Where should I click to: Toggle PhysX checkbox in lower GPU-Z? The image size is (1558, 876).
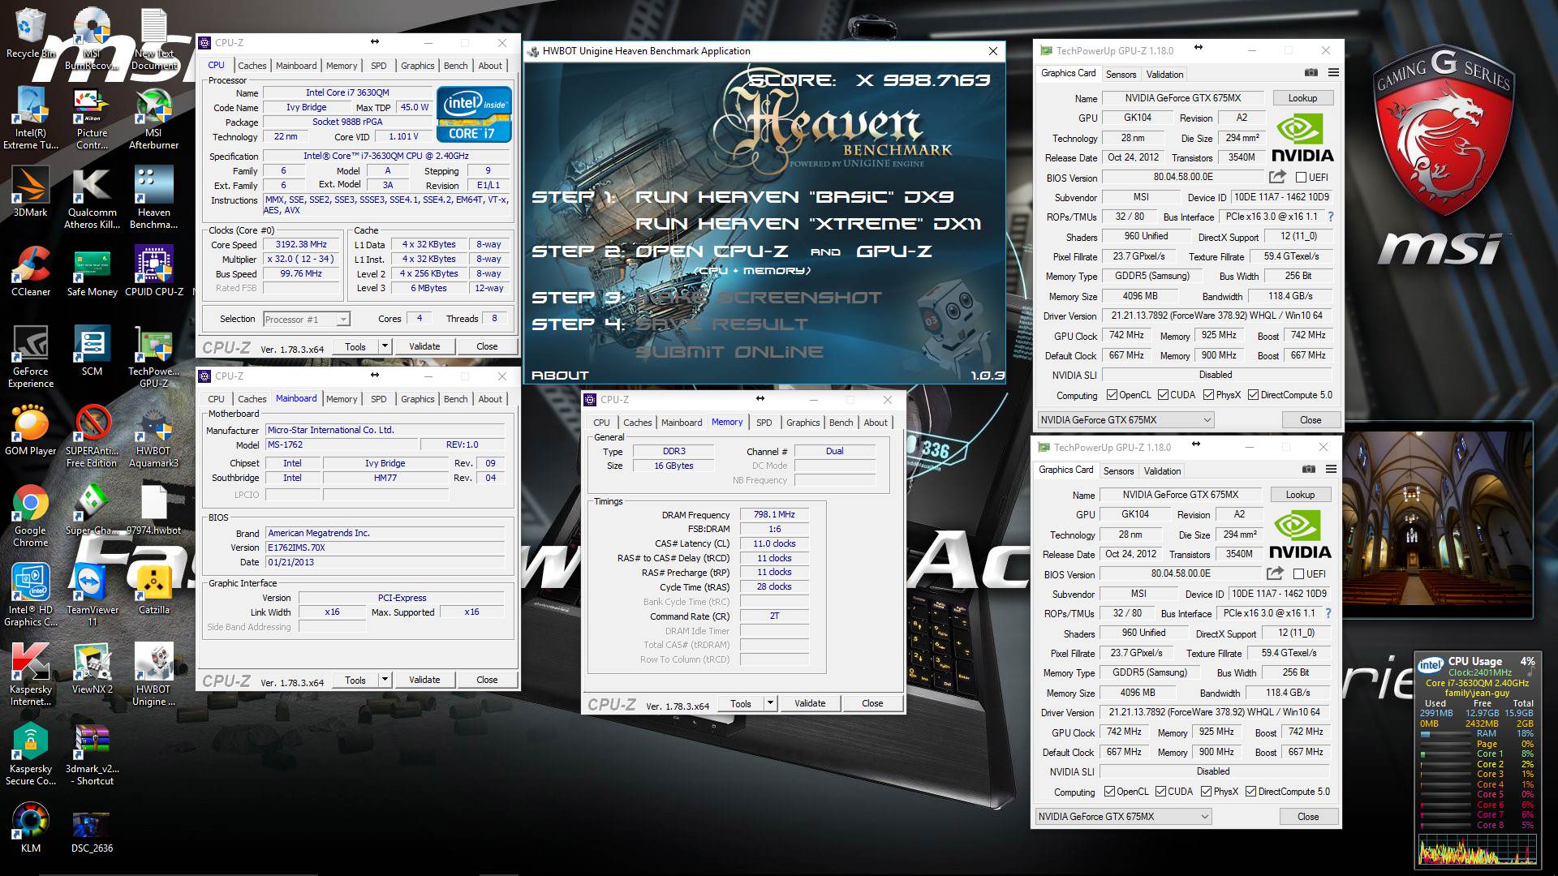[x=1207, y=792]
